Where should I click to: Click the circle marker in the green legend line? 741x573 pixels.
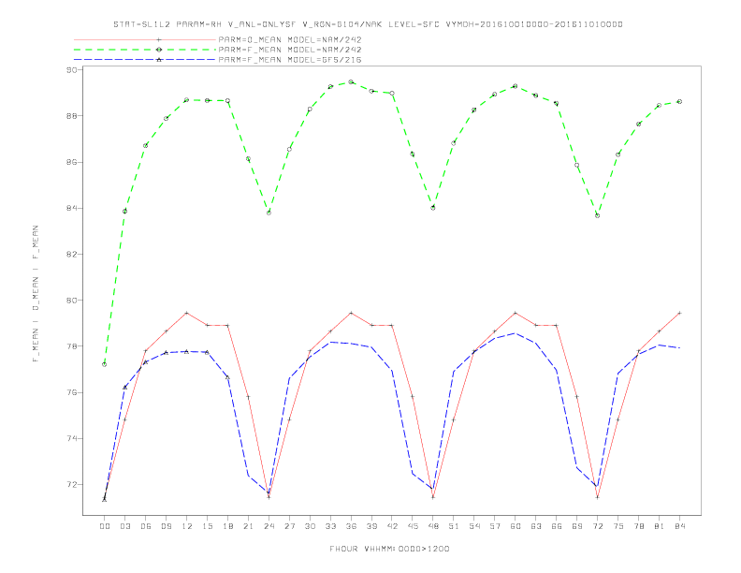click(x=159, y=50)
